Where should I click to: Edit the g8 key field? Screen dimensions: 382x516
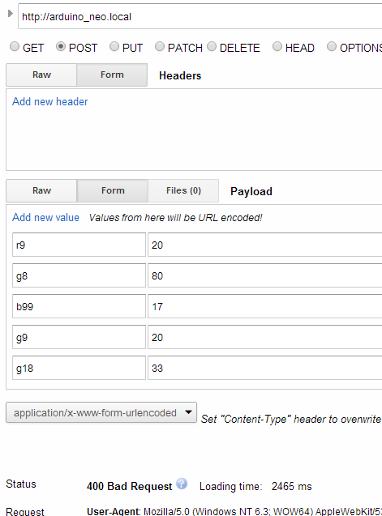point(79,275)
